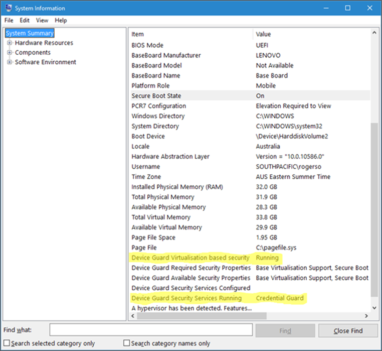Select the Platform Role row
Screen dimensions: 382x351
click(x=250, y=86)
